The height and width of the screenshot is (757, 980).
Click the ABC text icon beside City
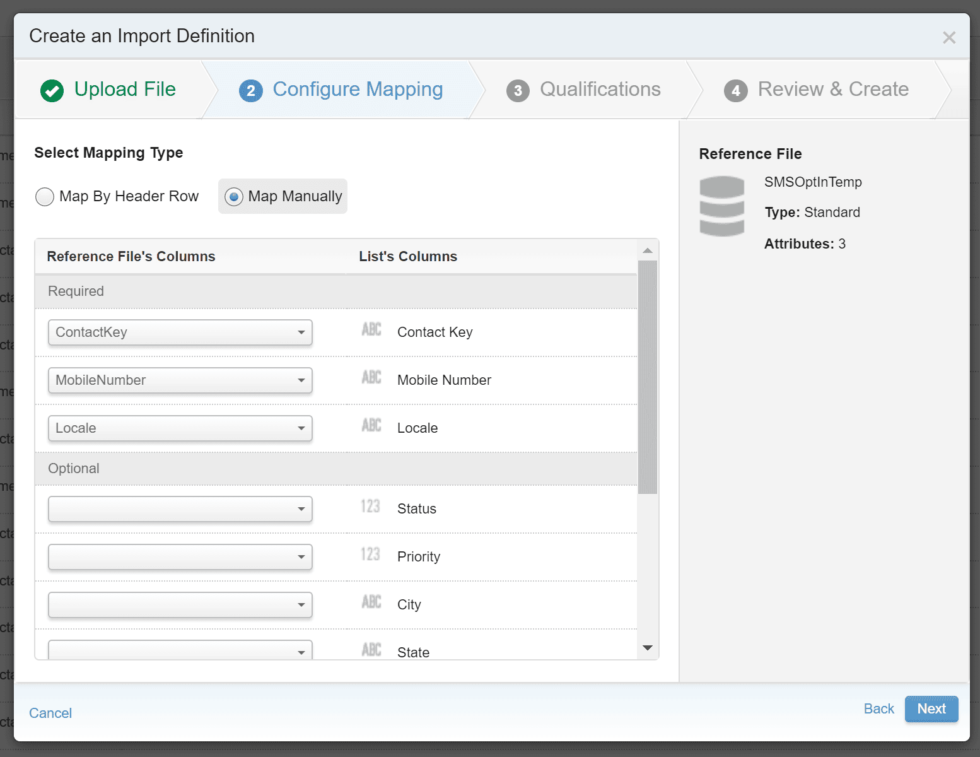(x=371, y=602)
